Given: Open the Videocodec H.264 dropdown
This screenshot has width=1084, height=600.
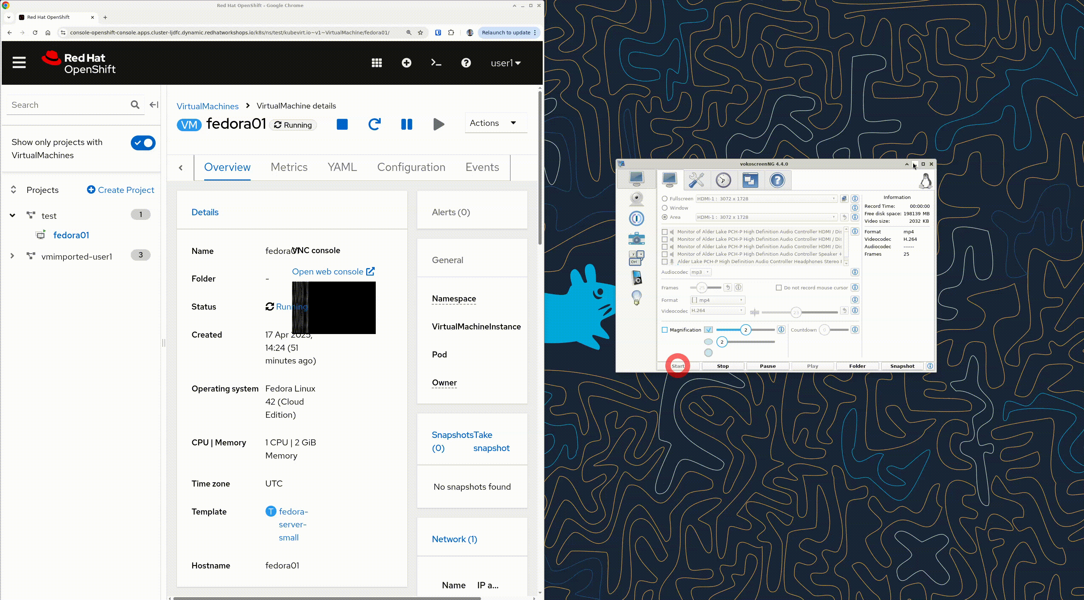Looking at the screenshot, I should [717, 311].
